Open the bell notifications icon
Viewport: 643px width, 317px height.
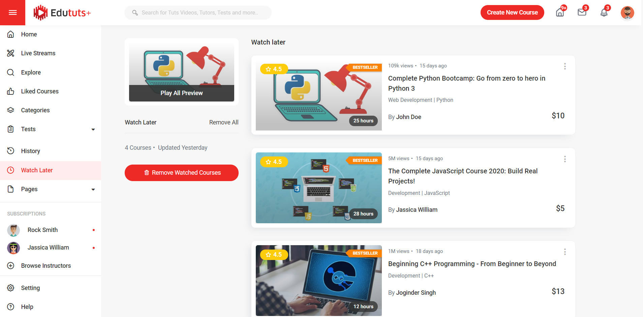pos(604,12)
